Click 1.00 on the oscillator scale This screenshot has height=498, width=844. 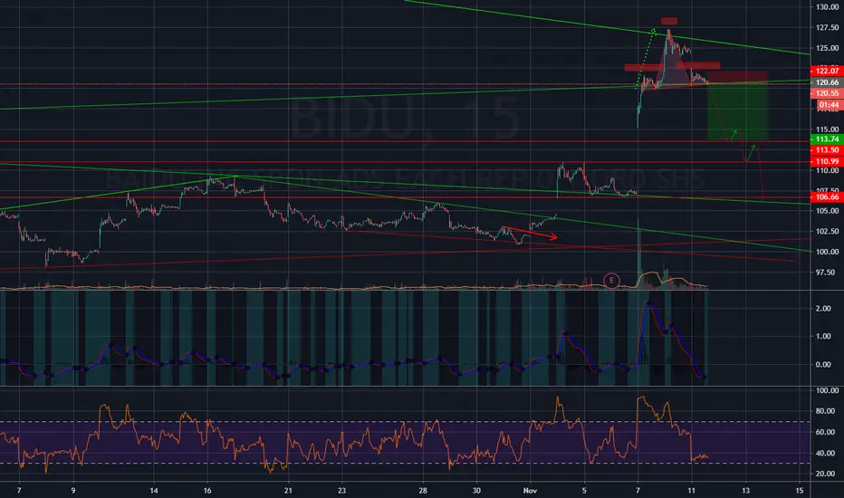click(x=823, y=337)
